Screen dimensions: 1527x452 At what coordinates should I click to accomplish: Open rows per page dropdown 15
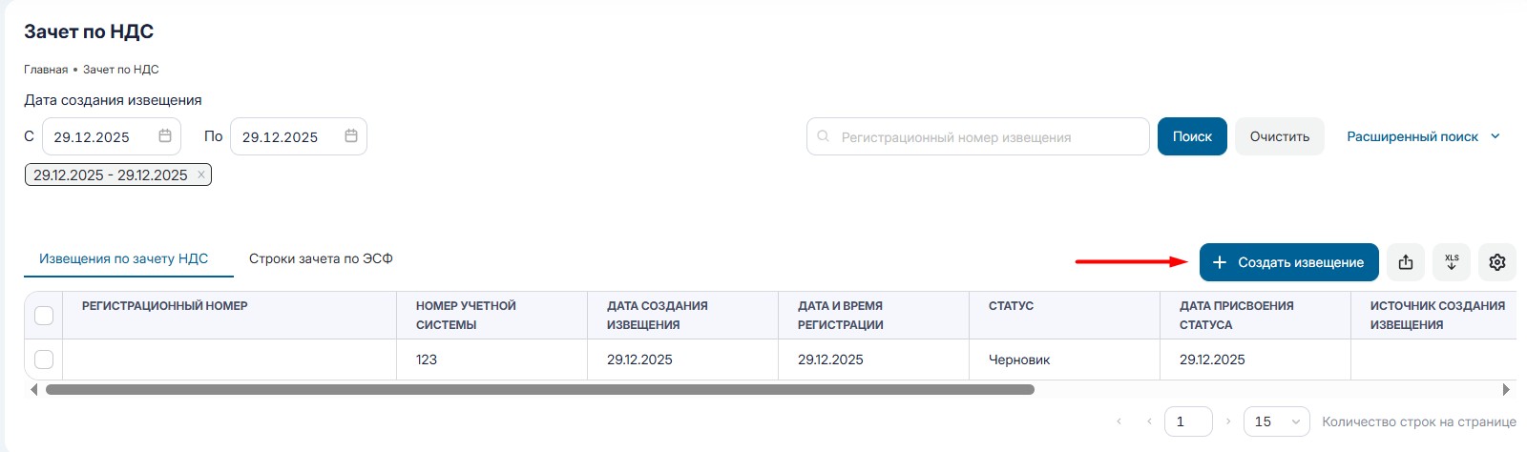(x=1279, y=421)
